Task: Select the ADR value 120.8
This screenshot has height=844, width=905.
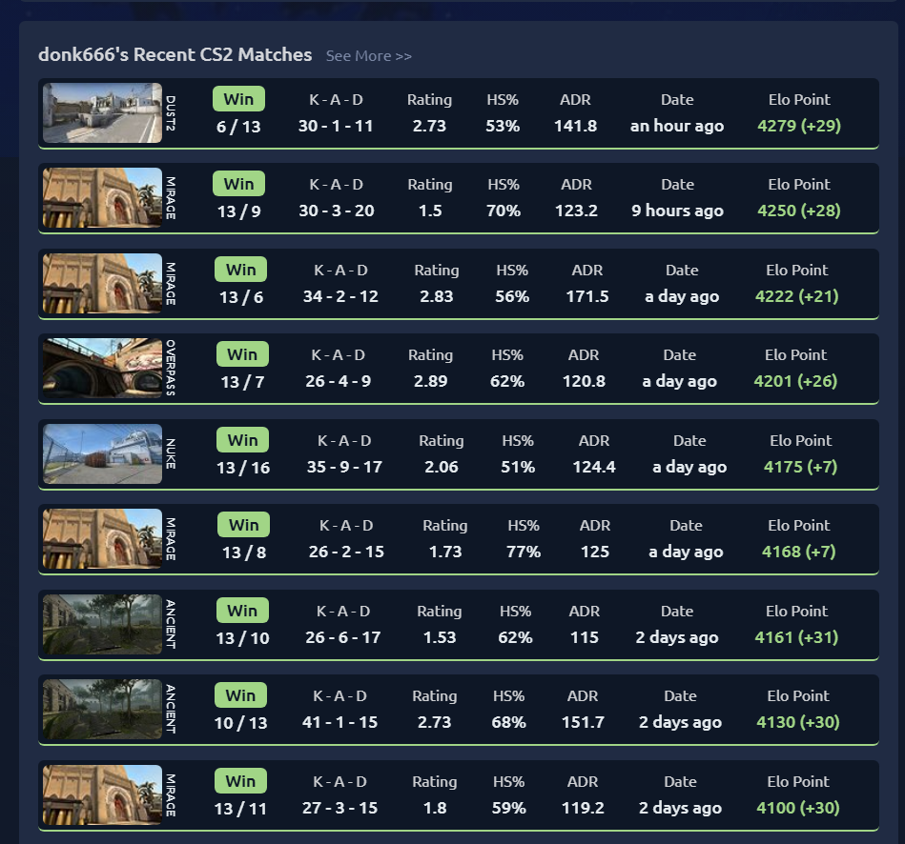Action: coord(584,381)
